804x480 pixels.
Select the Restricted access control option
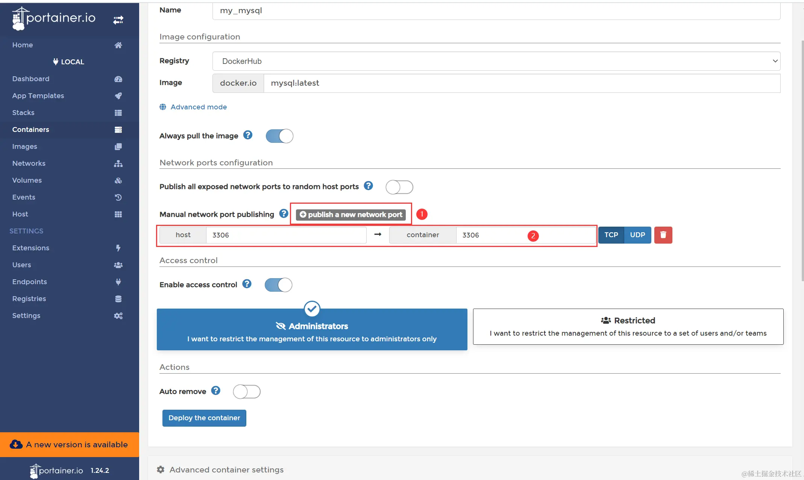coord(628,326)
